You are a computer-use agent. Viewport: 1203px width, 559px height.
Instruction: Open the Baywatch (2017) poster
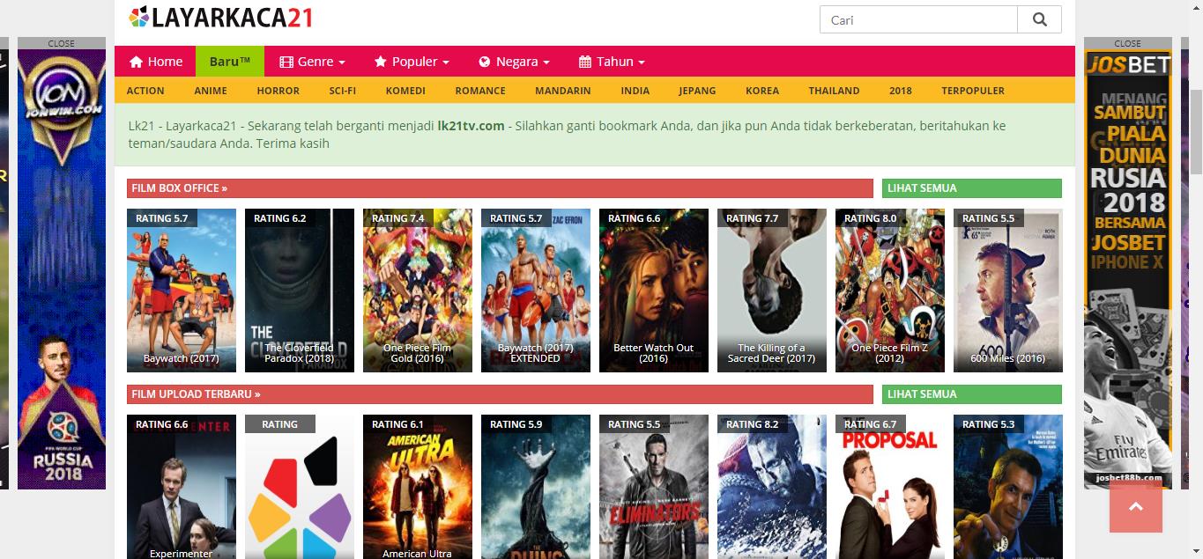[x=182, y=291]
